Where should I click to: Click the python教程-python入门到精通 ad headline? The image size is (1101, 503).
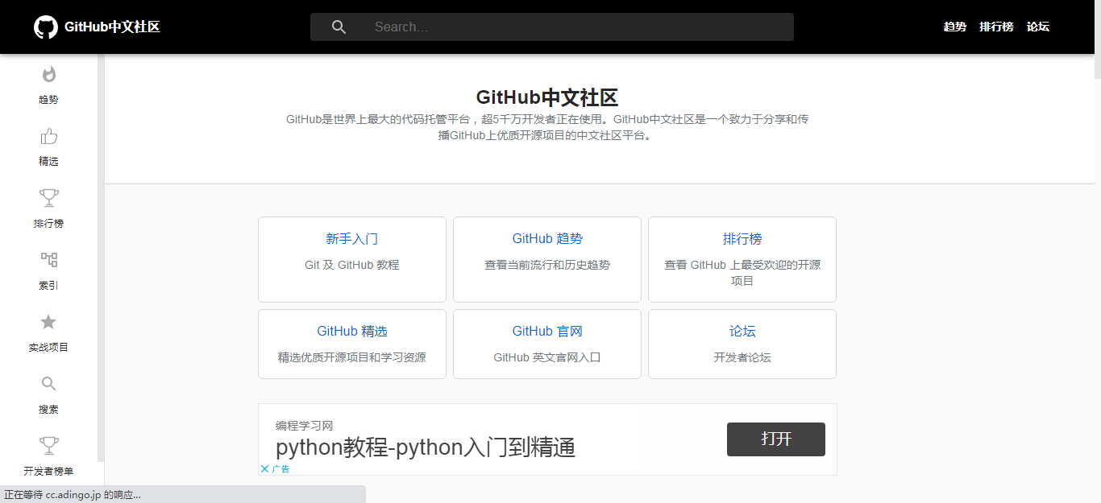(426, 447)
